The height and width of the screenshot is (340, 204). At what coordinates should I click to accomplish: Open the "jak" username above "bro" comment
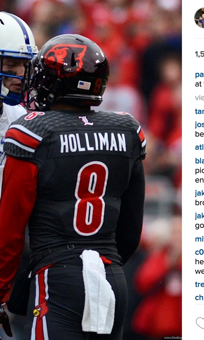(199, 193)
